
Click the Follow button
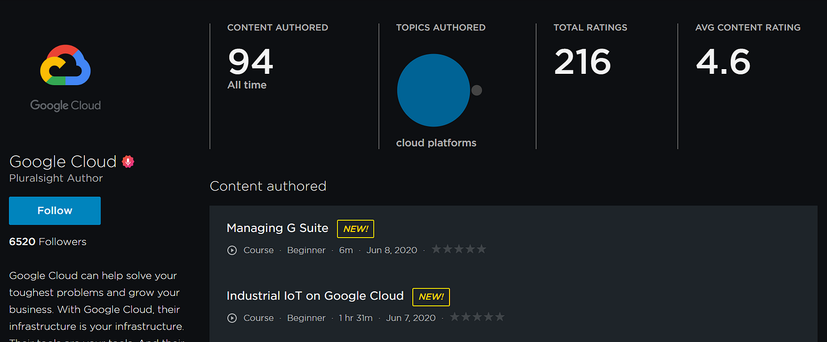55,211
